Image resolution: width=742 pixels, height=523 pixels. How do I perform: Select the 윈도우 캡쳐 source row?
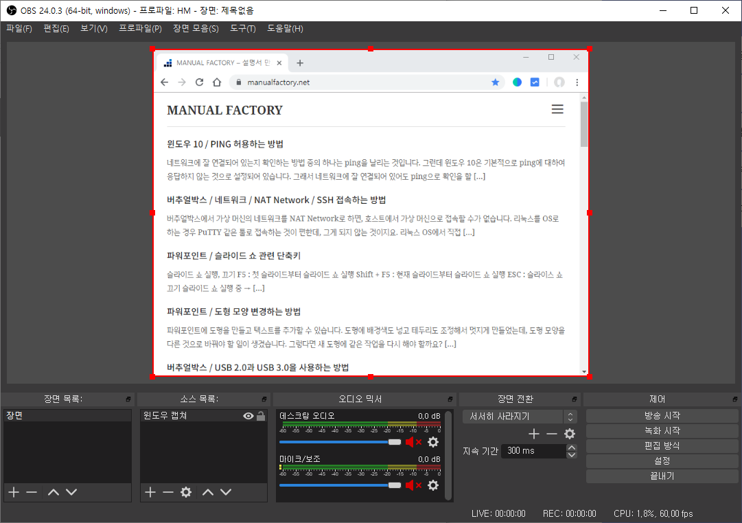tap(204, 415)
